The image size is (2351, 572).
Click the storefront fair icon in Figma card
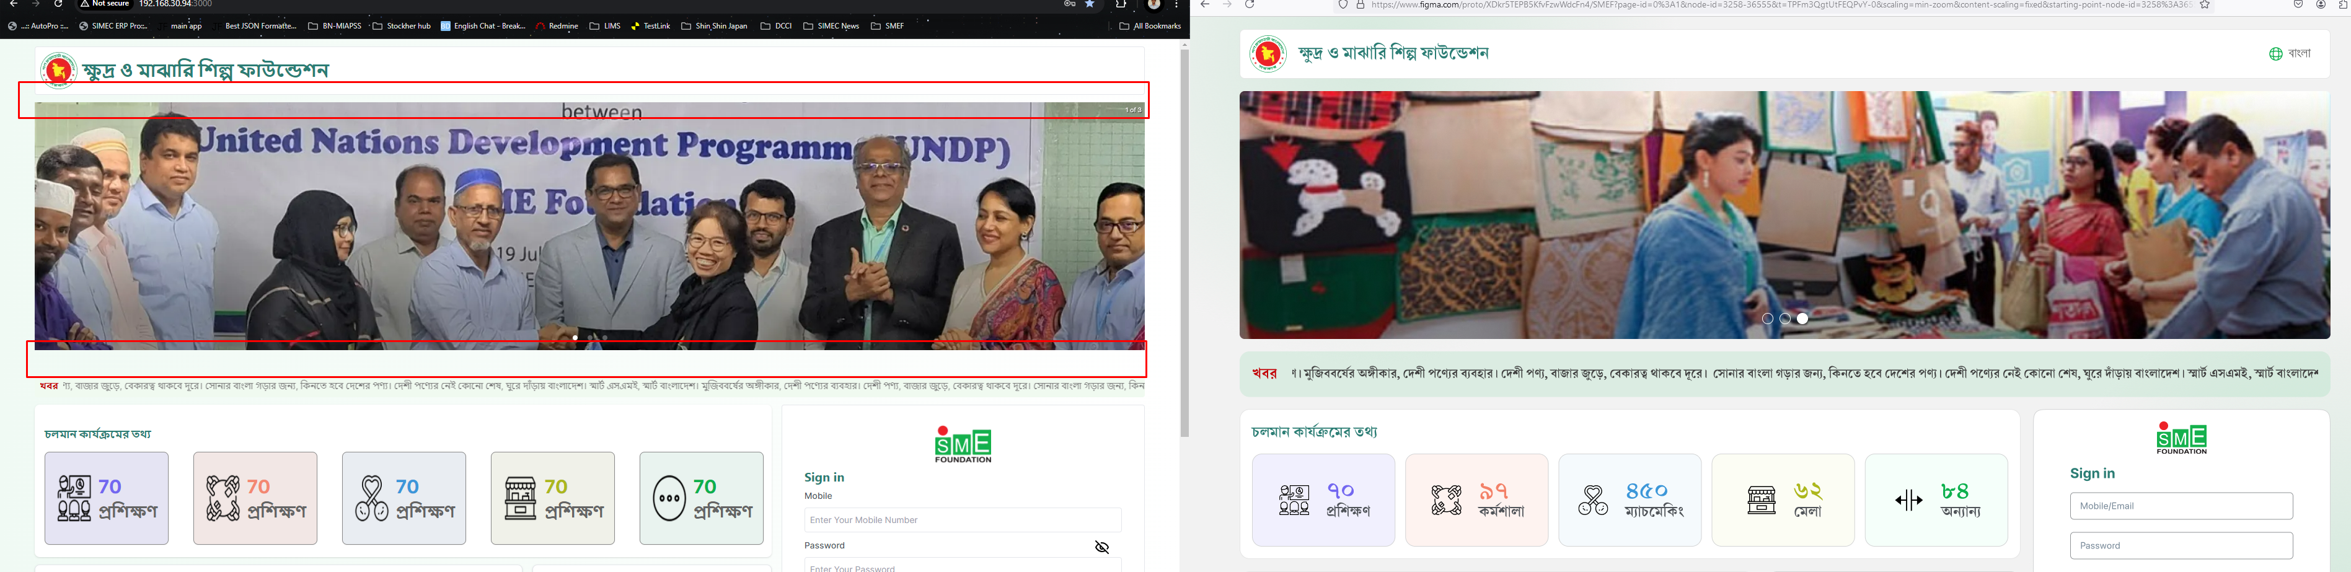pyautogui.click(x=1760, y=500)
